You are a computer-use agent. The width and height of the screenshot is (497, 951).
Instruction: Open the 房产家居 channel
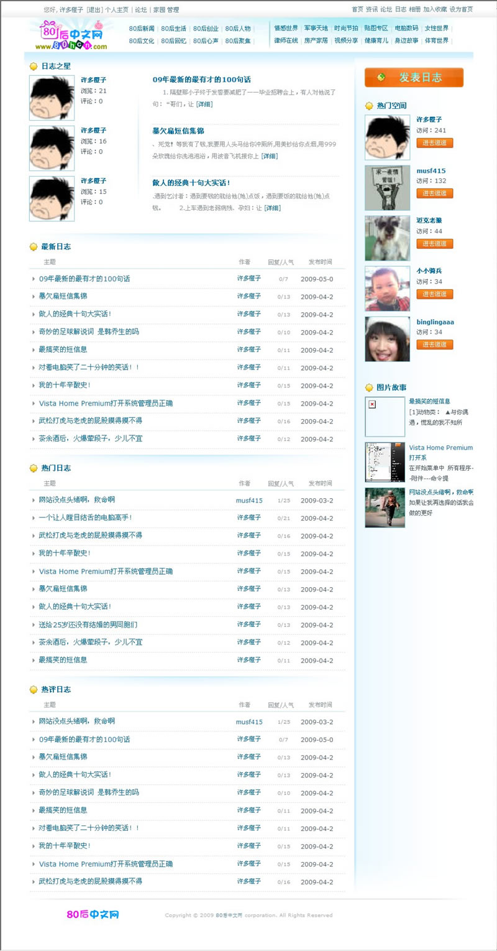pos(316,41)
